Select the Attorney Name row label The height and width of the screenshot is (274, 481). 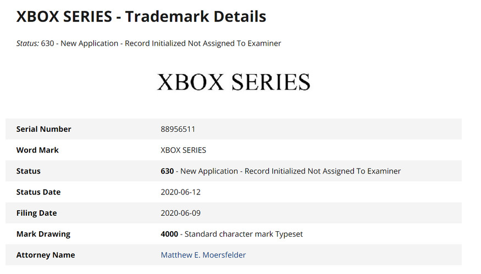pyautogui.click(x=46, y=255)
